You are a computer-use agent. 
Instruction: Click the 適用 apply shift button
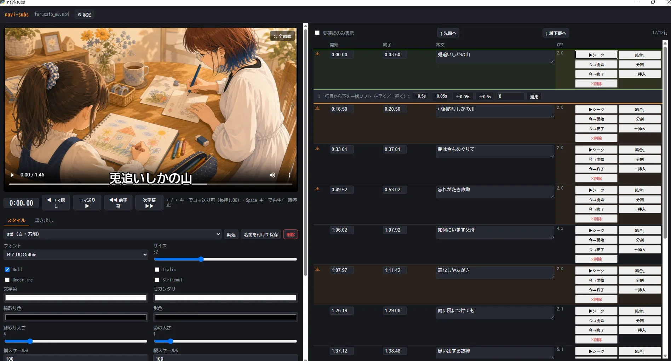coord(534,97)
